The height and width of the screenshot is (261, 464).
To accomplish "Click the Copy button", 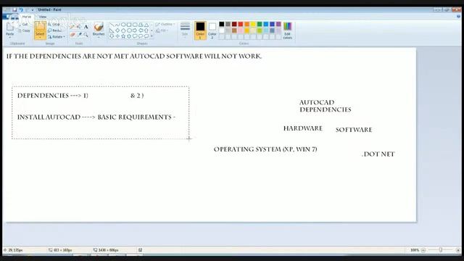I will click(24, 30).
